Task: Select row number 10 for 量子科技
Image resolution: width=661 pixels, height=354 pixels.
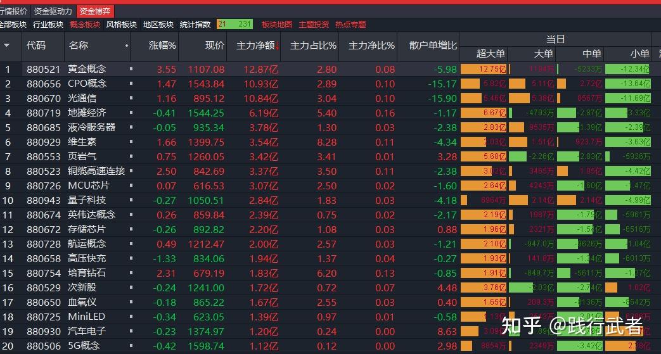Action: click(8, 200)
